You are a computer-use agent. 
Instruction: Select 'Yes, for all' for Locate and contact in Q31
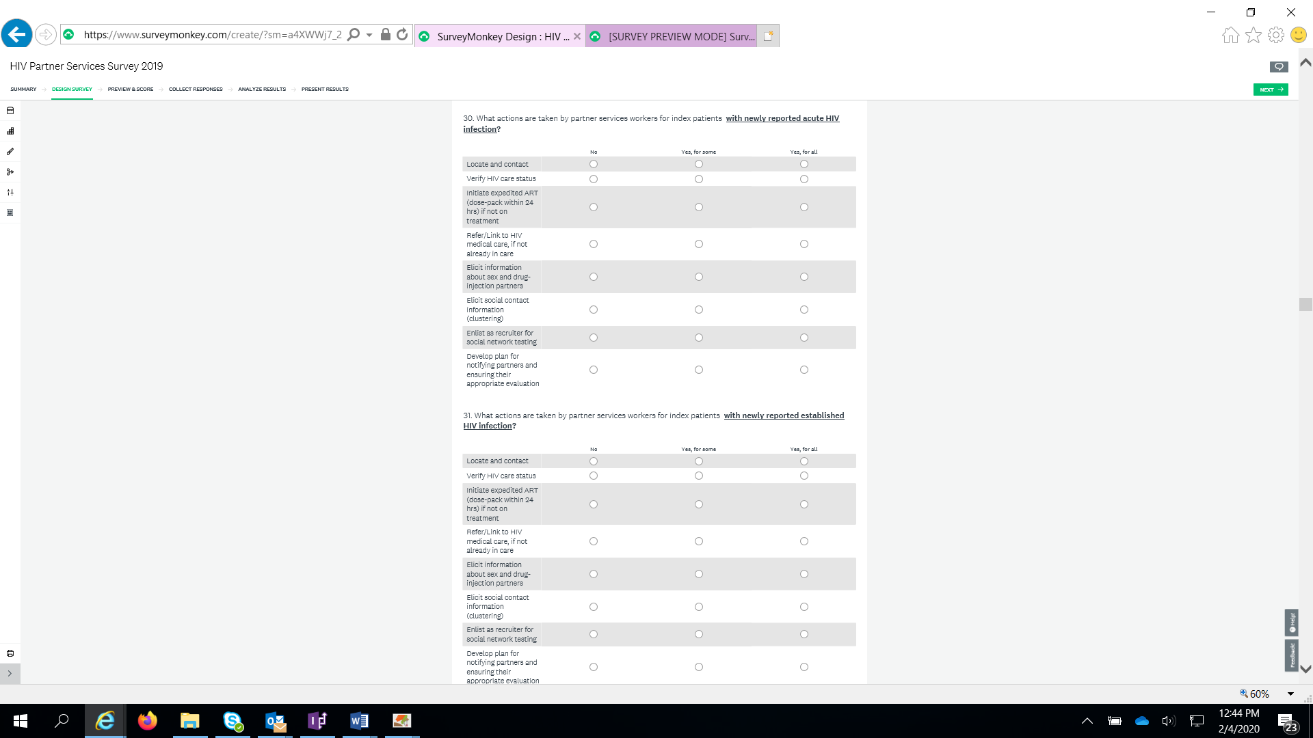click(804, 461)
